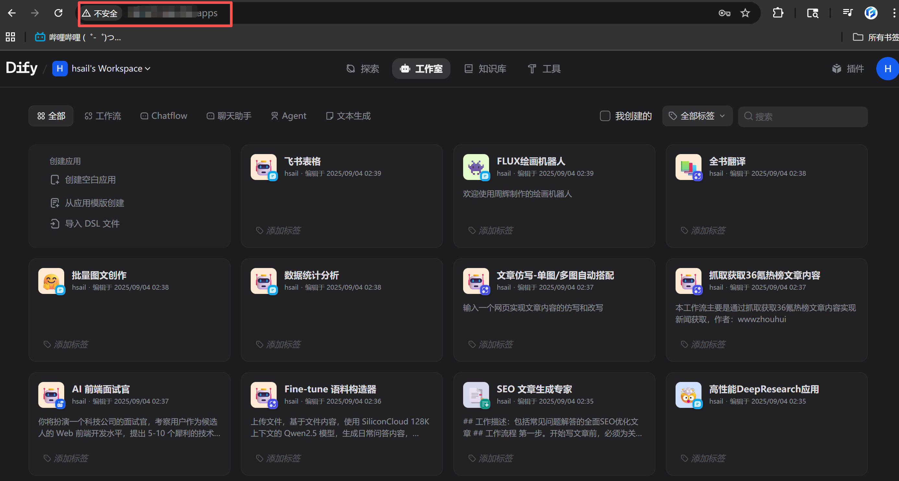Add tag on 飞书表格 card
The height and width of the screenshot is (481, 899).
(x=278, y=230)
